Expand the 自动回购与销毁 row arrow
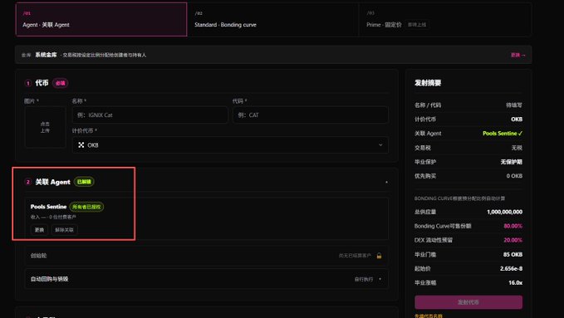Screen dimensions: 564x318 point(380,279)
